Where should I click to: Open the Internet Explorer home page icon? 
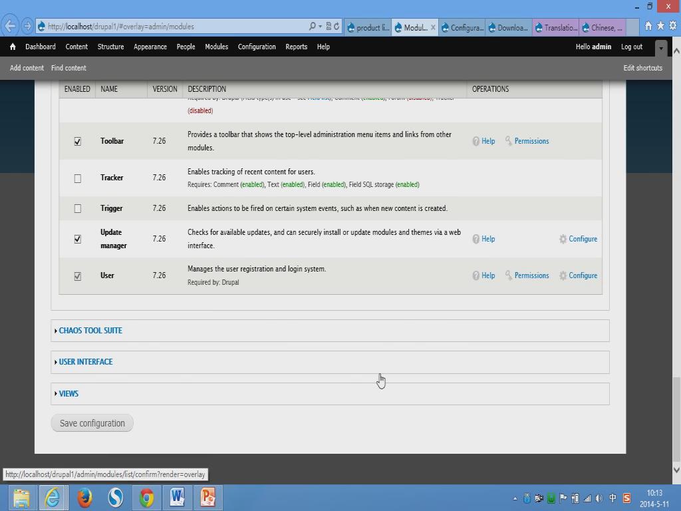click(x=648, y=26)
